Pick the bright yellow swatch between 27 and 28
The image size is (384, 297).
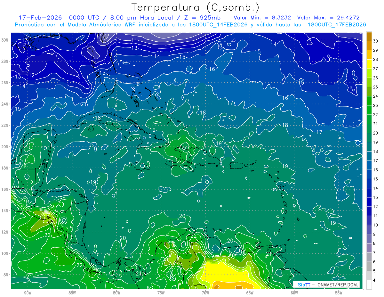(369, 64)
